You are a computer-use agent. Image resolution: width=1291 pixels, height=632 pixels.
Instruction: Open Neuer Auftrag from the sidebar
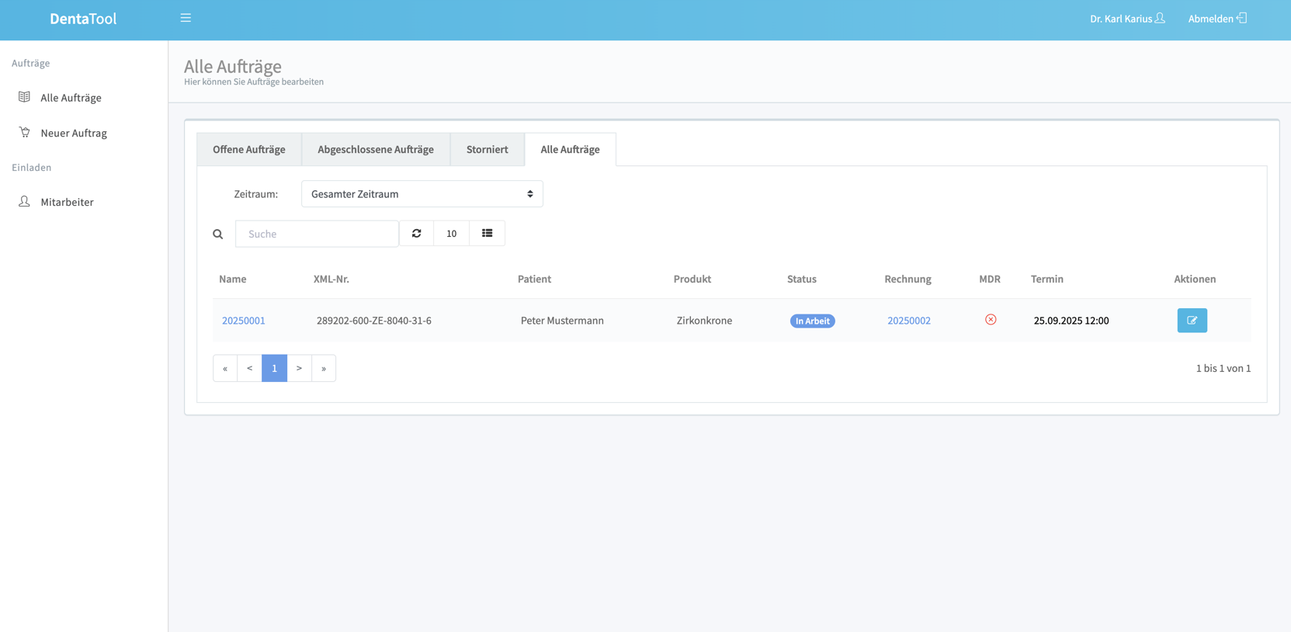tap(73, 133)
